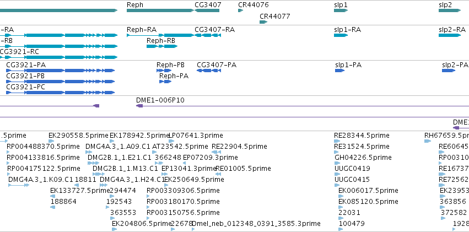Click the LP07641.3prime EST label
The height and width of the screenshot is (232, 469).
pyautogui.click(x=196, y=136)
